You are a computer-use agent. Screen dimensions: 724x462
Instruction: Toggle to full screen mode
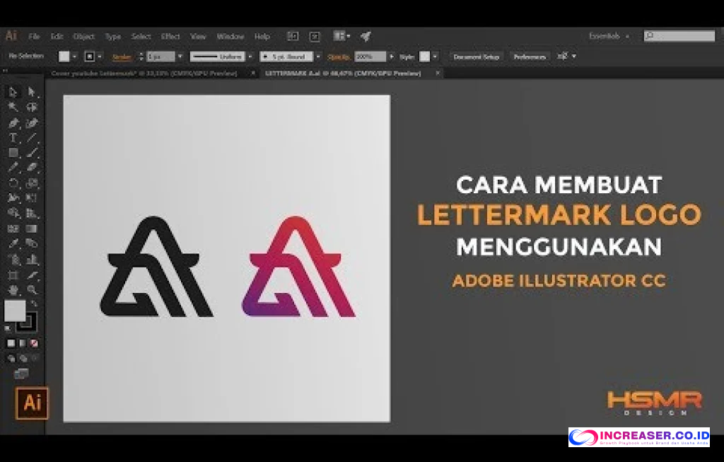[x=21, y=372]
